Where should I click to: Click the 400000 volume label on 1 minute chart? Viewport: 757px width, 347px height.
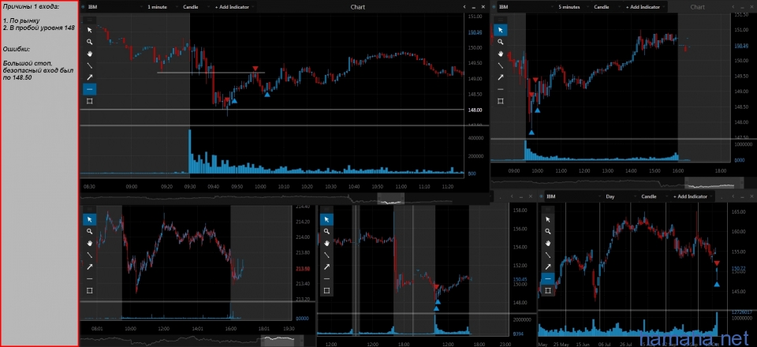click(476, 138)
